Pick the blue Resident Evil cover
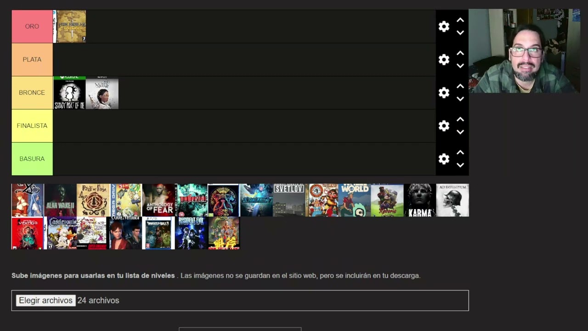588x331 pixels. pos(191,233)
